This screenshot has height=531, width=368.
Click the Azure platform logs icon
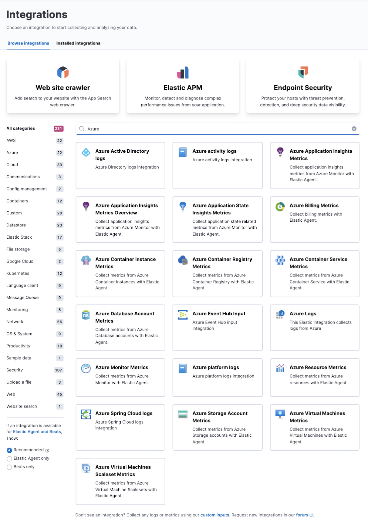[183, 368]
